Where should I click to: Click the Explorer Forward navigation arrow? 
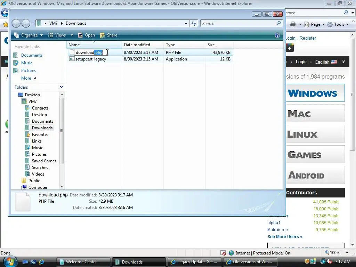tap(26, 23)
